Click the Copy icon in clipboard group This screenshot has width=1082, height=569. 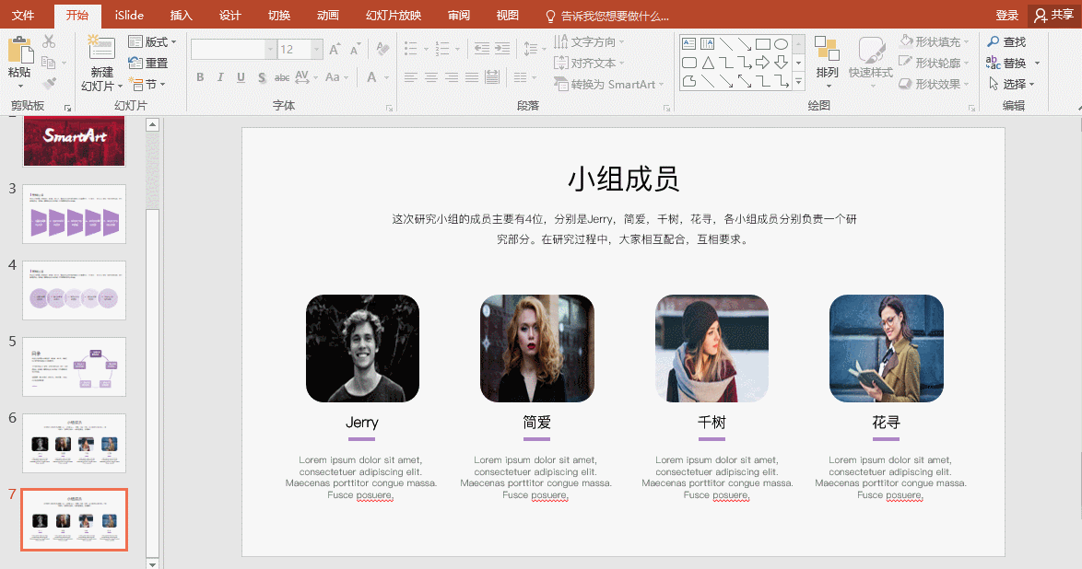(x=49, y=63)
